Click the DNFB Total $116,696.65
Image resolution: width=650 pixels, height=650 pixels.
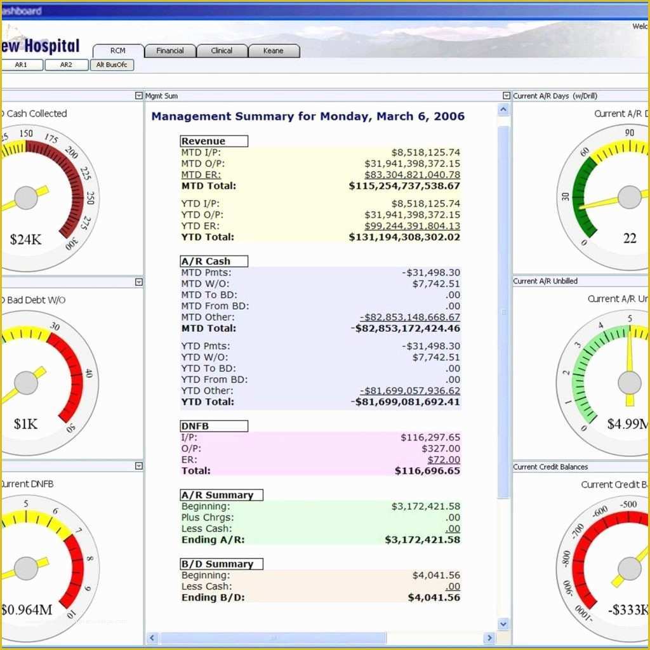tap(427, 471)
